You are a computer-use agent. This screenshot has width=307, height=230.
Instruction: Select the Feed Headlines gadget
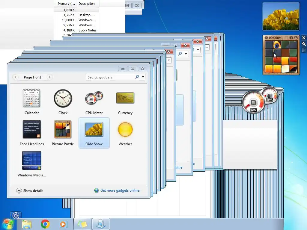pos(31,133)
